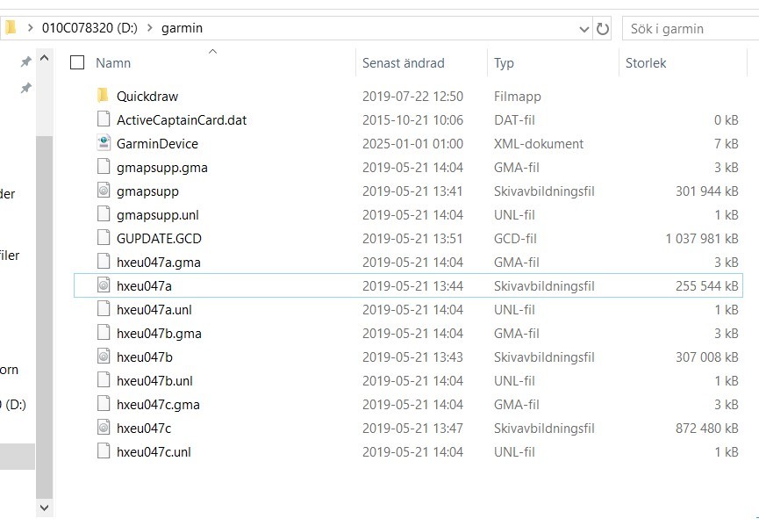Click the GUPDATE.GCD file icon
The width and height of the screenshot is (759, 526).
[104, 238]
